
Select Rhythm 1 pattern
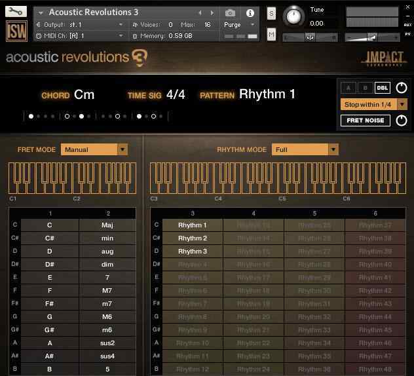pyautogui.click(x=193, y=225)
